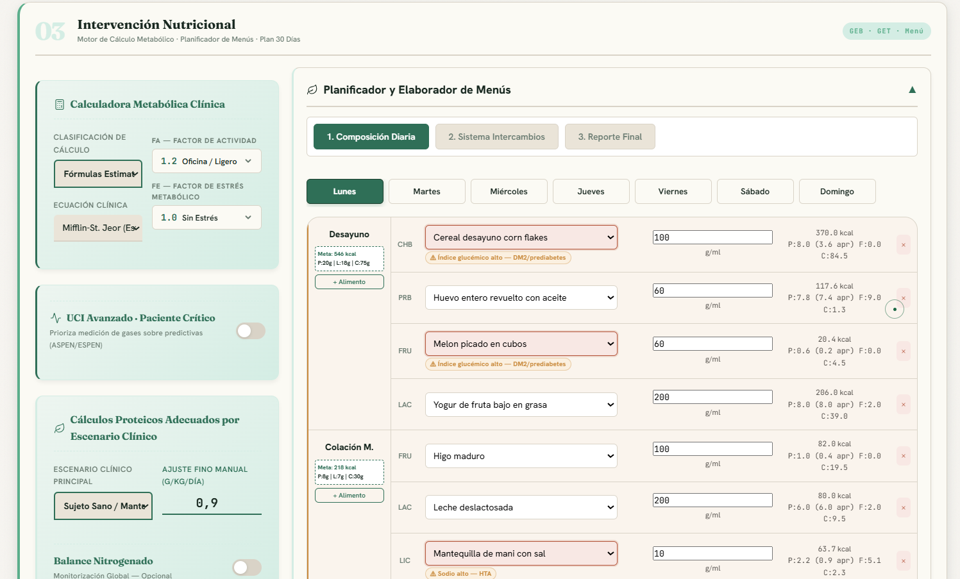The width and height of the screenshot is (960, 579).
Task: Click the Higo maduro quantity field
Action: coord(712,449)
